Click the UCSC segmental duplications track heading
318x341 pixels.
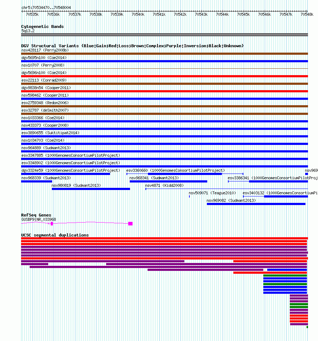pos(55,235)
